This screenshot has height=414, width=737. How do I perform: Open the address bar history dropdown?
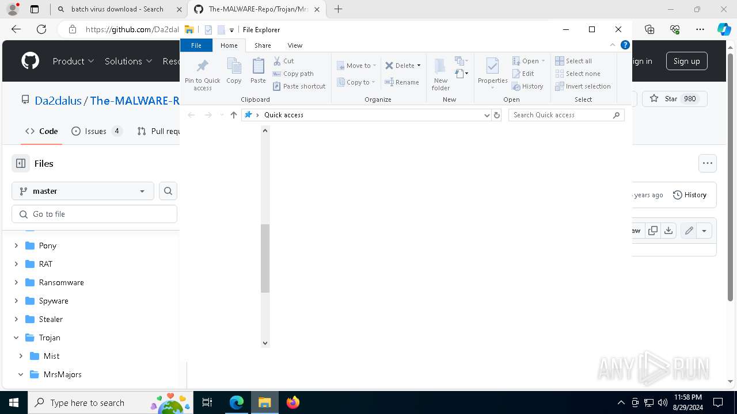487,115
